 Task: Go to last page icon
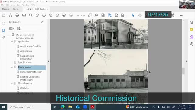pyautogui.click(x=58, y=15)
